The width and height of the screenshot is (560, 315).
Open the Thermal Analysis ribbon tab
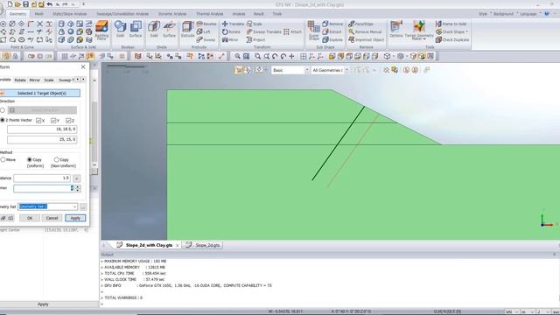tap(209, 14)
